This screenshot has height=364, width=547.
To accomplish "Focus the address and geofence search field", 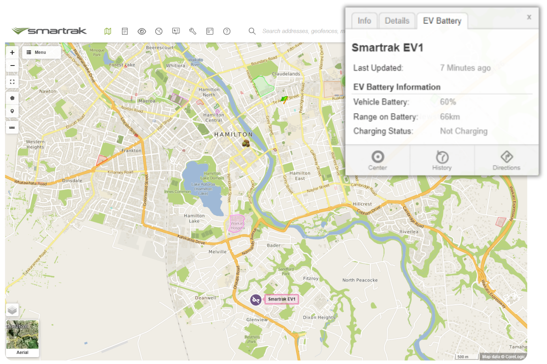I will 303,31.
